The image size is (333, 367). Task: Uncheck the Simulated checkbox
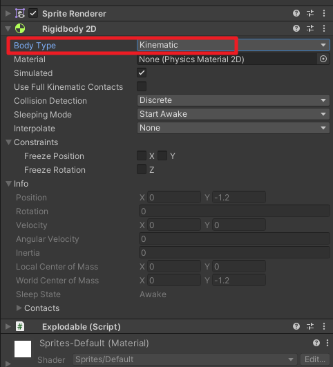142,73
